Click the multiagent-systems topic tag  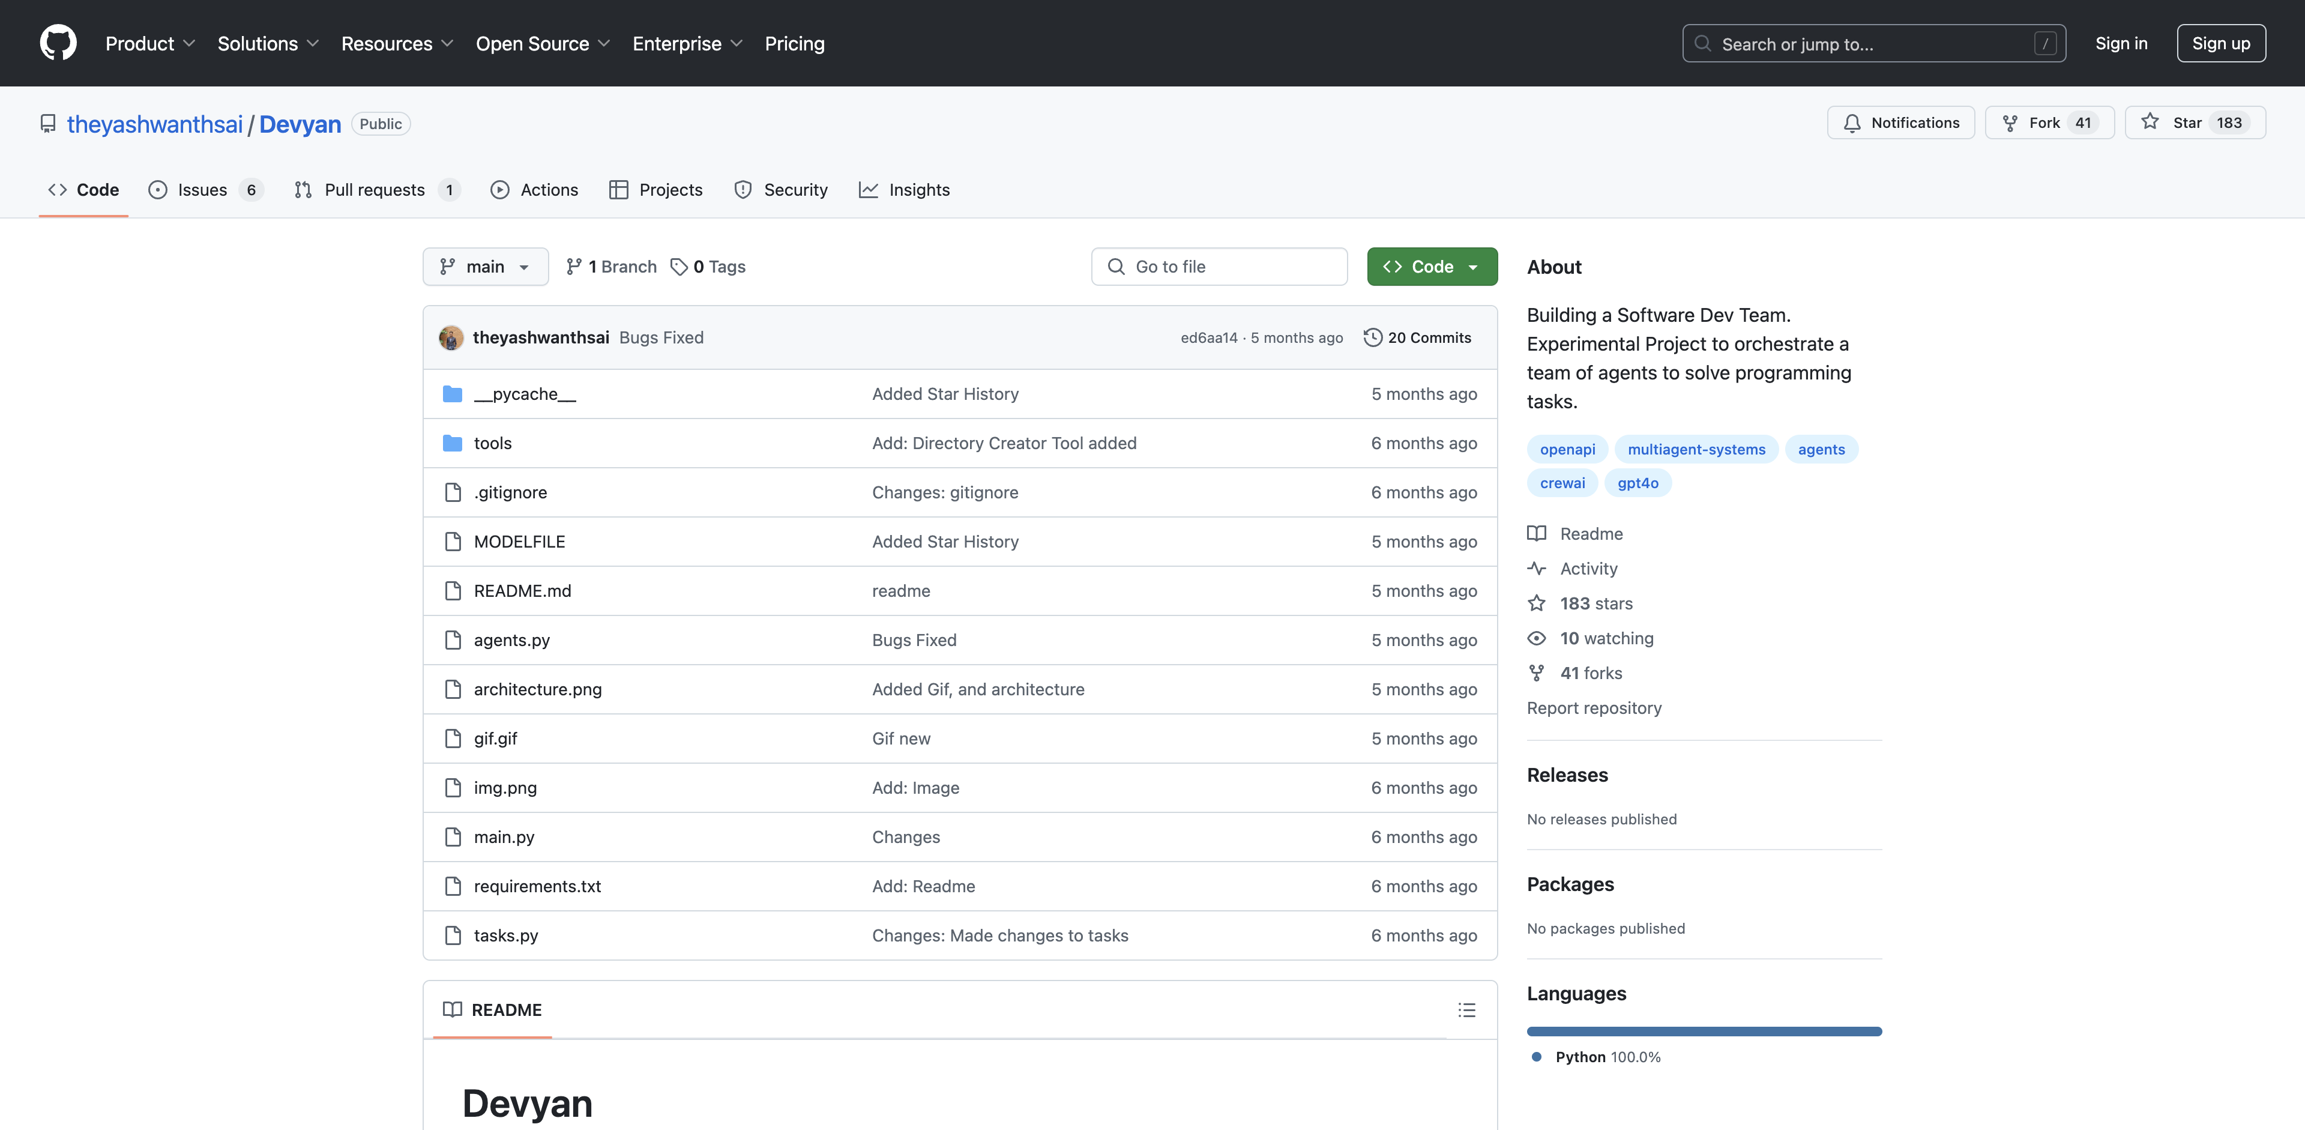[1696, 449]
